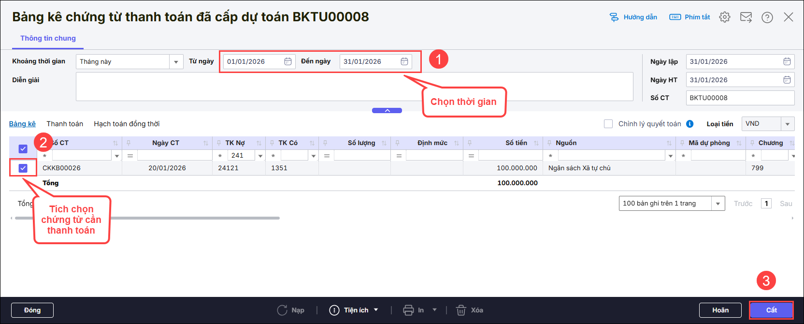Go to next page with Sau
The width and height of the screenshot is (804, 324).
click(786, 204)
